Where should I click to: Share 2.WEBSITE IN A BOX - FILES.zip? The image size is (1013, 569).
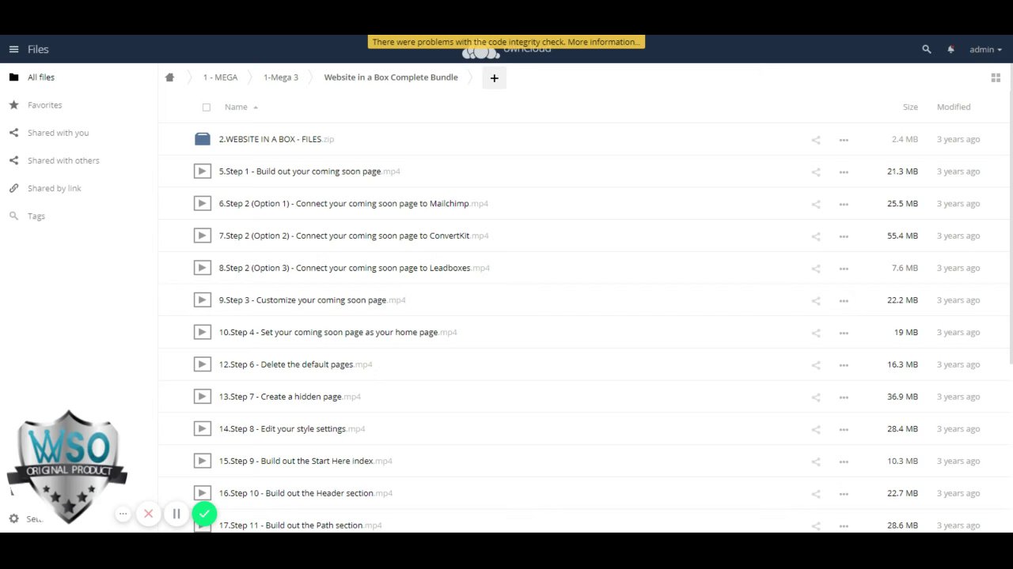click(x=815, y=140)
